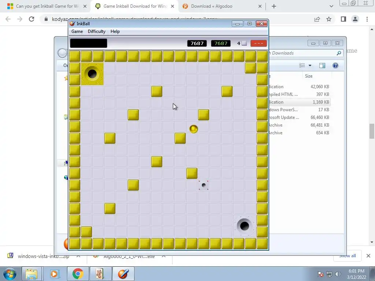Open the Windows Start menu
This screenshot has width=375, height=281.
point(10,274)
